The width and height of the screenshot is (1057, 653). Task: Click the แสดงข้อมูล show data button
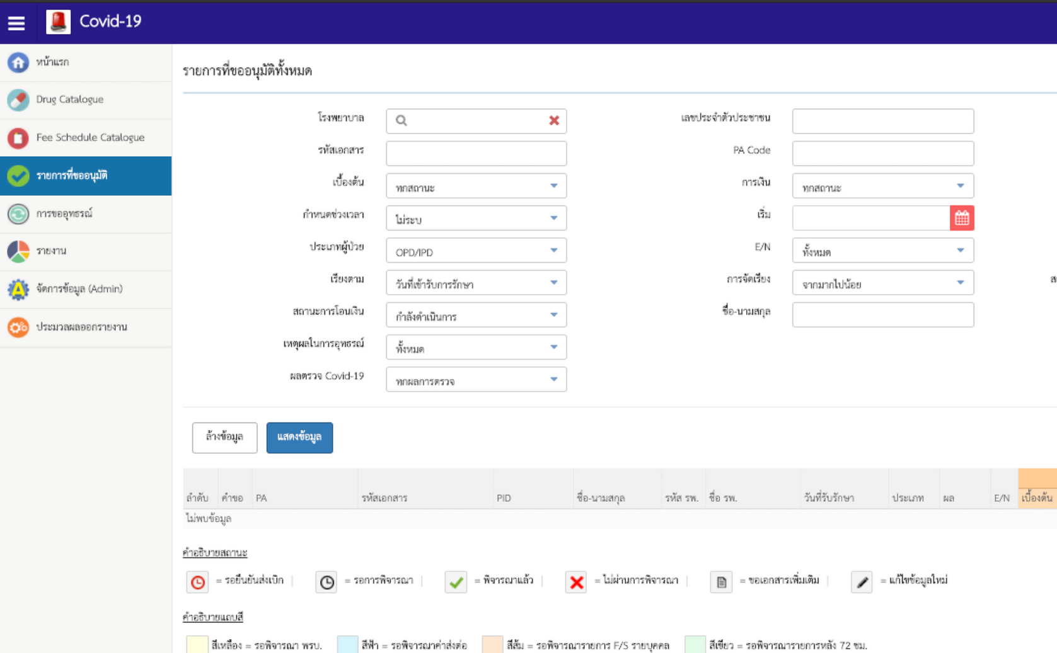tap(299, 438)
